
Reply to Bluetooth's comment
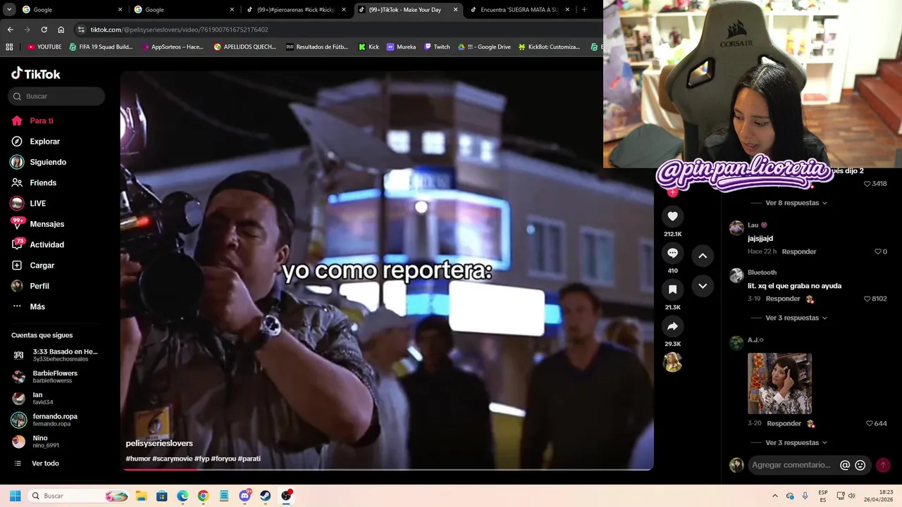click(x=783, y=299)
